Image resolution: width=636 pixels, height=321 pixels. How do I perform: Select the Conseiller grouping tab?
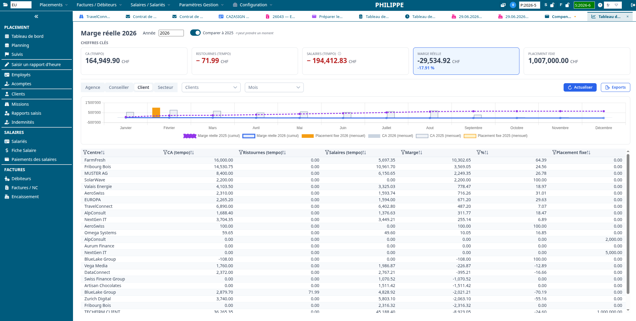pyautogui.click(x=119, y=87)
